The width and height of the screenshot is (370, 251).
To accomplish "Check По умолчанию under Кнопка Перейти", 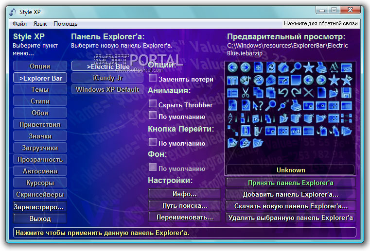I will (x=153, y=142).
